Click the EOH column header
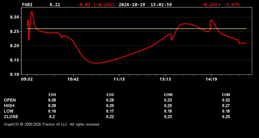The width and height of the screenshot is (259, 138). pos(52,95)
